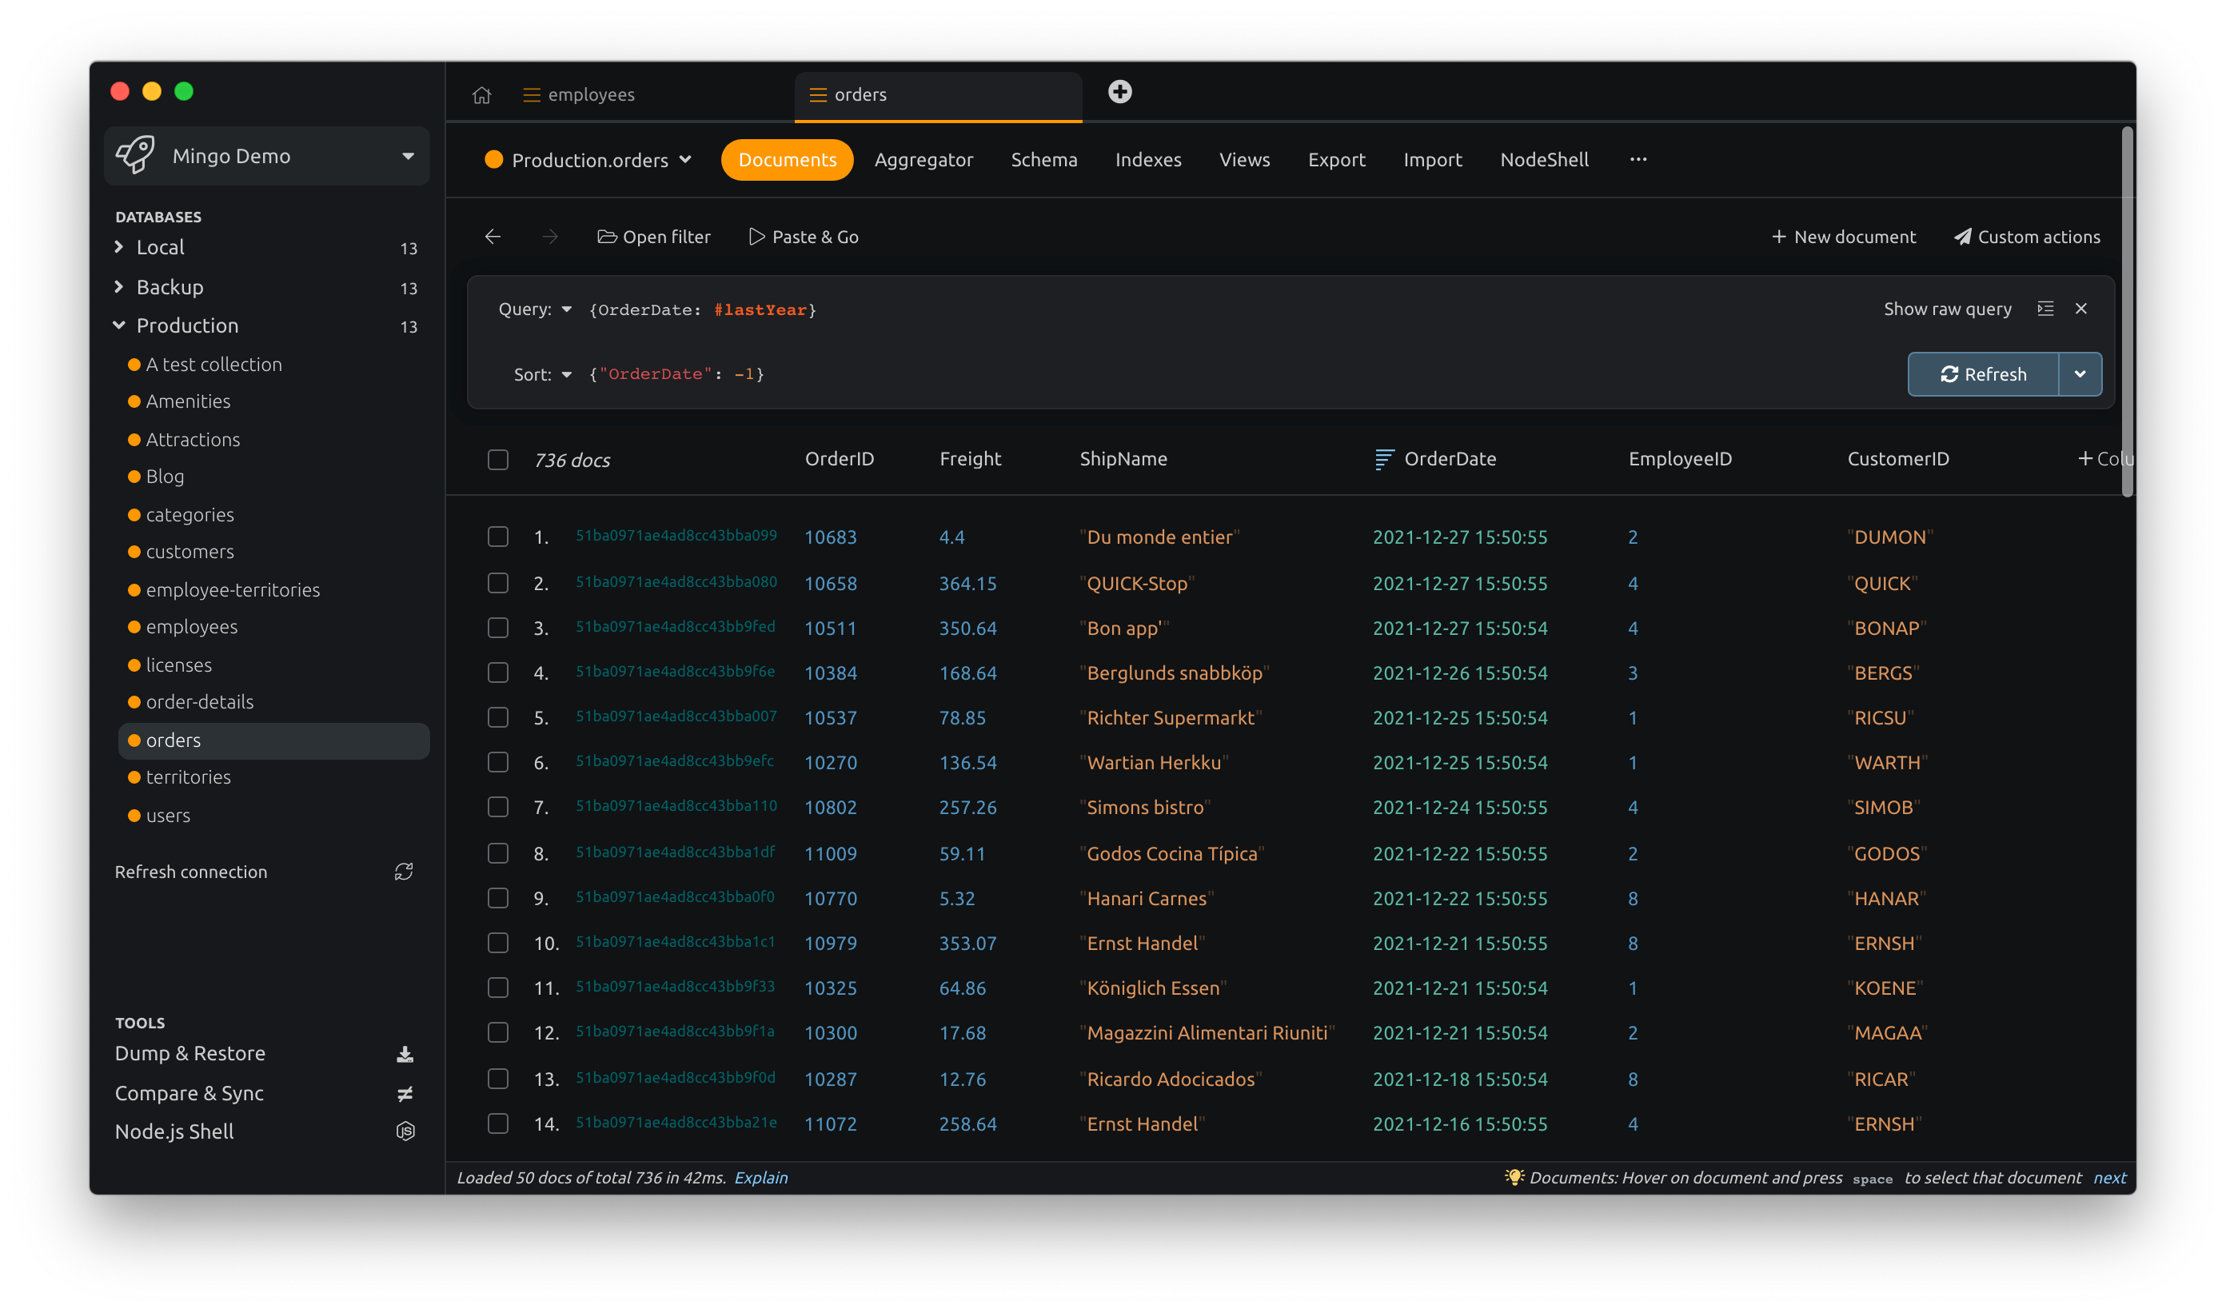Screen dimensions: 2226x1313
Task: Click the Add Column plus icon
Action: [x=2084, y=458]
